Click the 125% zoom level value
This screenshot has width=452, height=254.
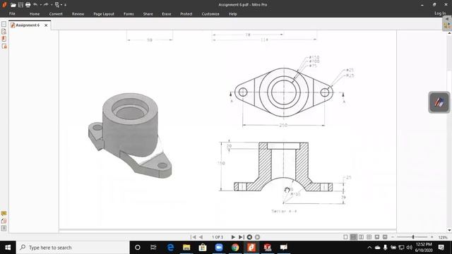[443, 237]
